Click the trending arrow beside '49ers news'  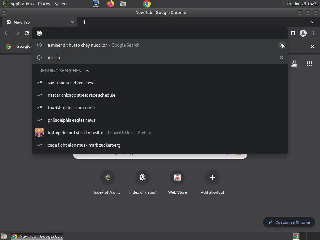[39, 82]
